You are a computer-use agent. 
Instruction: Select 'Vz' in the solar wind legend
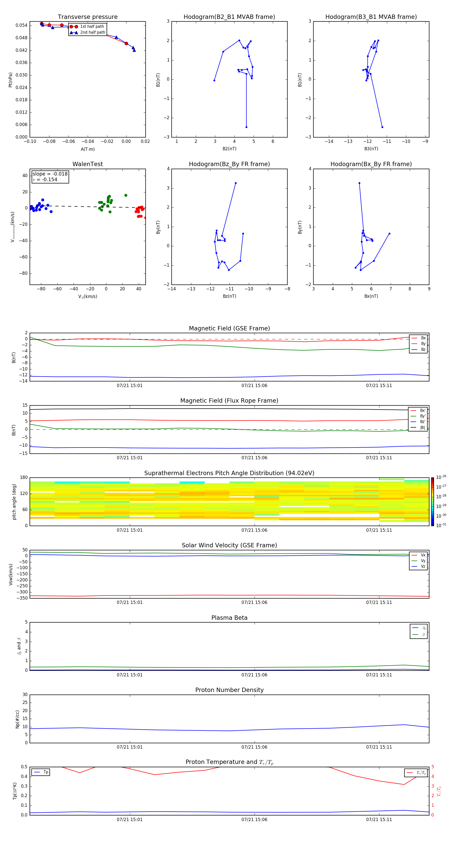click(419, 566)
